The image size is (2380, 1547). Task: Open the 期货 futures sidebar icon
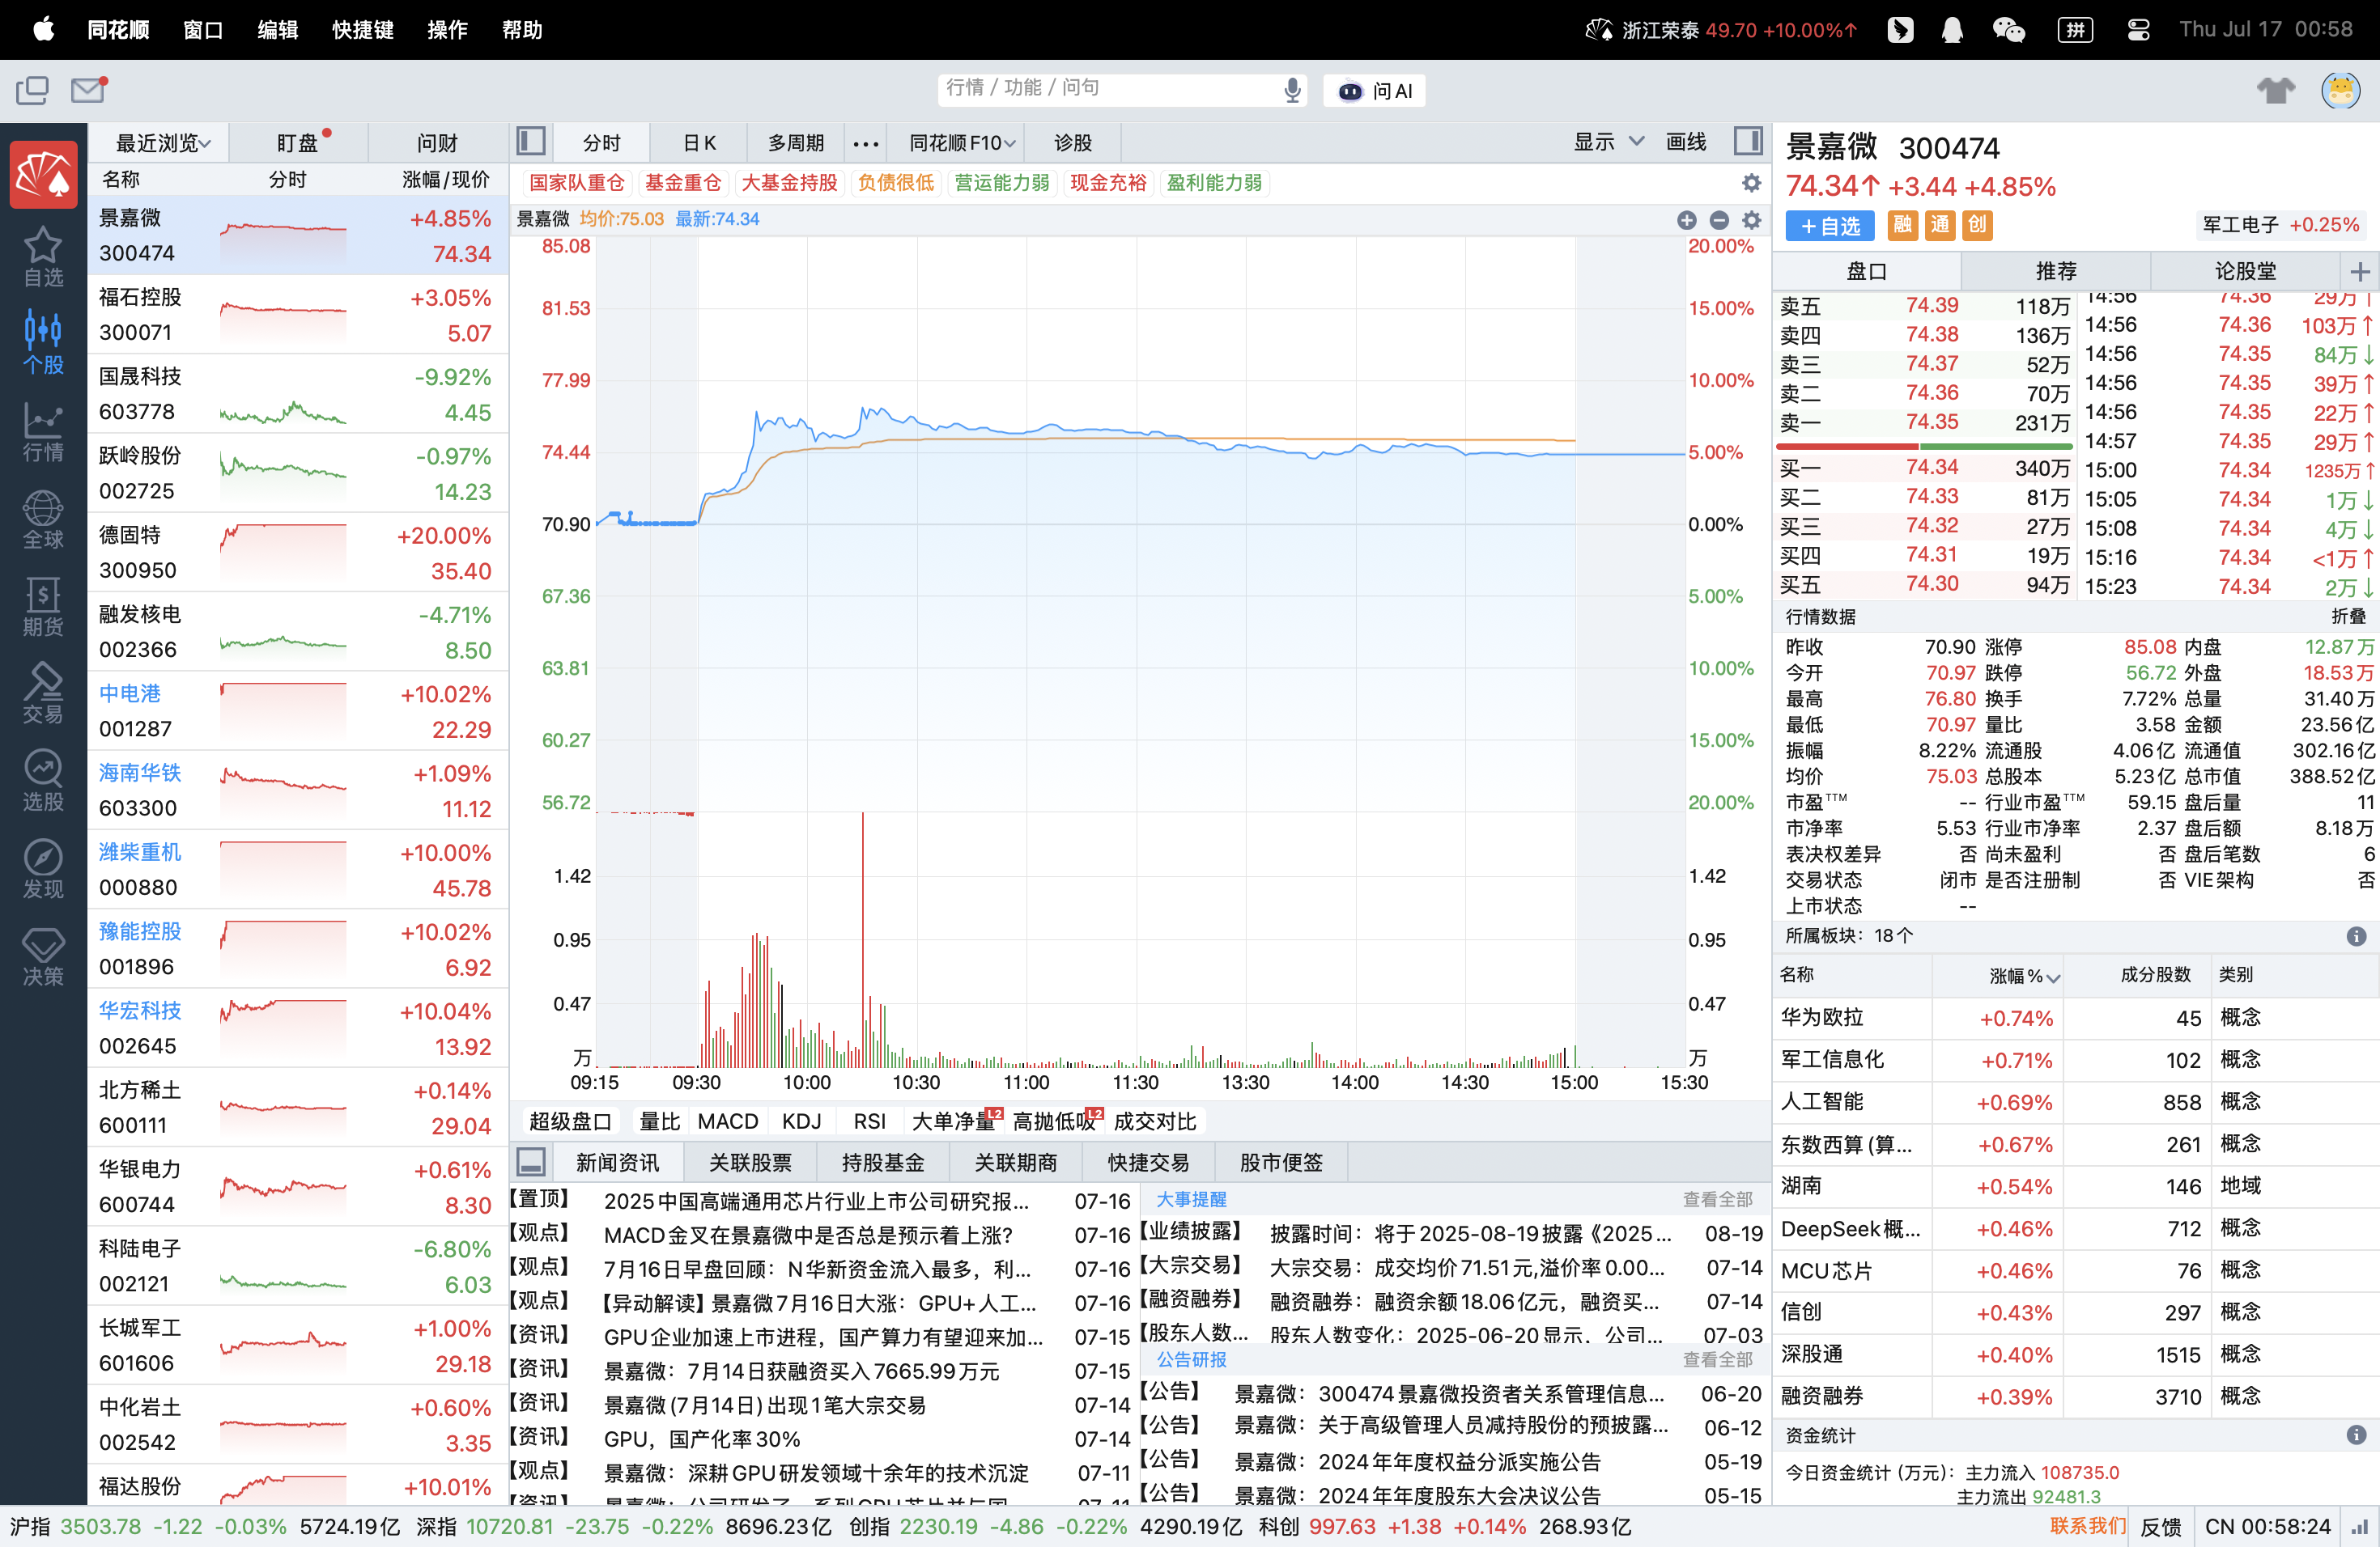pos(43,607)
